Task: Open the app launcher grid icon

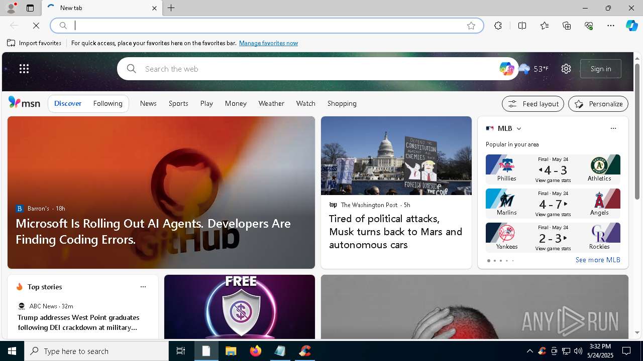Action: pyautogui.click(x=24, y=69)
